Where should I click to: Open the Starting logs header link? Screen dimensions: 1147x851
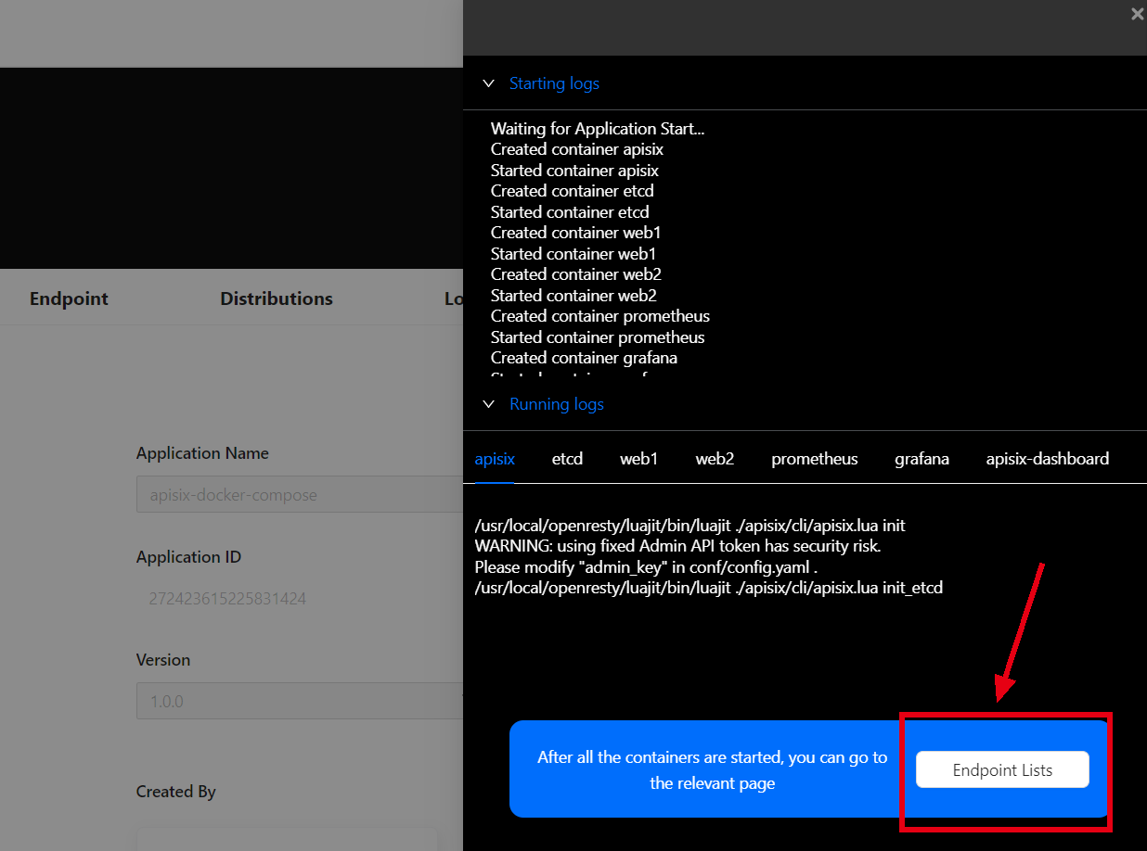pos(554,83)
